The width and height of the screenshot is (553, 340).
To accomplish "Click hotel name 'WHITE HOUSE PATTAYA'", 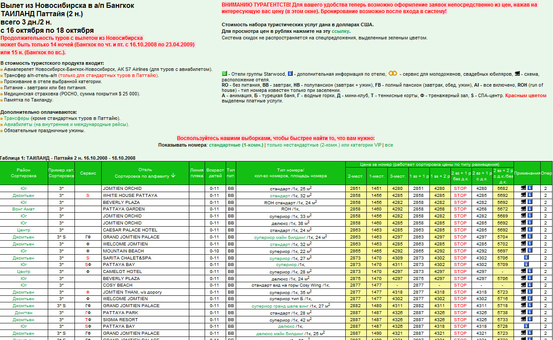I will coord(130,195).
